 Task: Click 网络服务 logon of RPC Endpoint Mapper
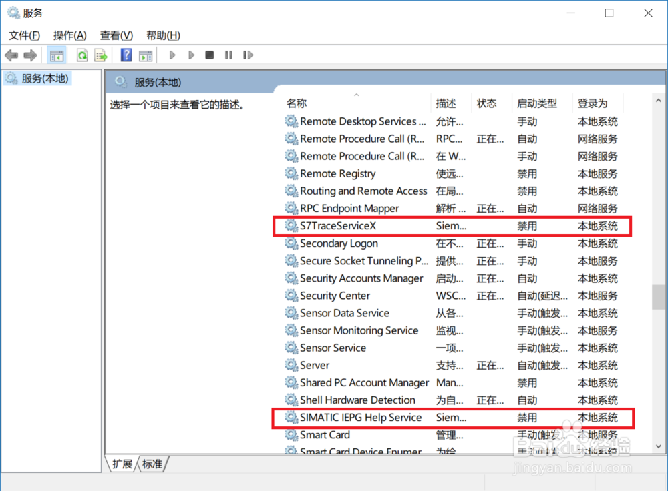coord(597,209)
